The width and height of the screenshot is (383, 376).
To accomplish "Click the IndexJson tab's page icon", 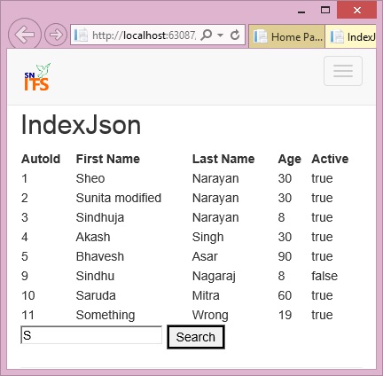I will coord(337,36).
